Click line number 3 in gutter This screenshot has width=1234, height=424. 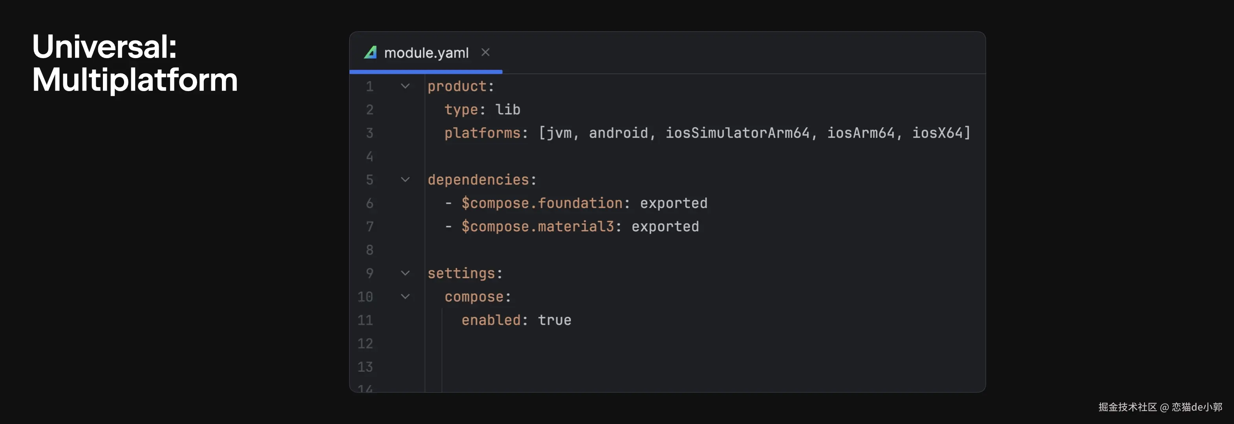(369, 133)
